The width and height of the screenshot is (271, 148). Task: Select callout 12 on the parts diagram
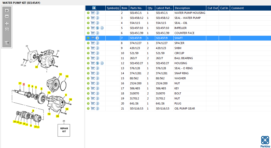tap(60, 75)
